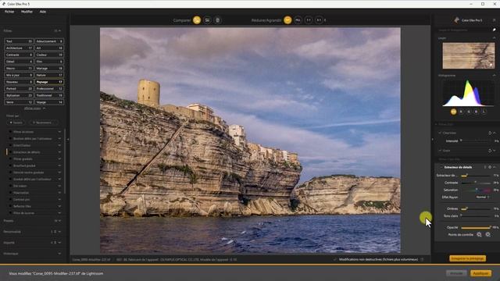This screenshot has width=500, height=281.
Task: Click the highlighted fit-to-screen zoom icon
Action: [287, 20]
